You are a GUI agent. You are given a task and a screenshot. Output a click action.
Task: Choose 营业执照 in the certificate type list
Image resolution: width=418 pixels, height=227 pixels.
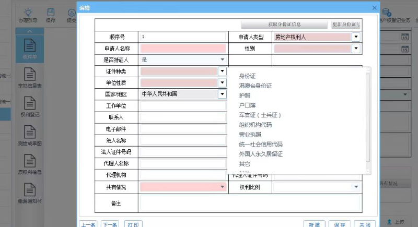[250, 135]
